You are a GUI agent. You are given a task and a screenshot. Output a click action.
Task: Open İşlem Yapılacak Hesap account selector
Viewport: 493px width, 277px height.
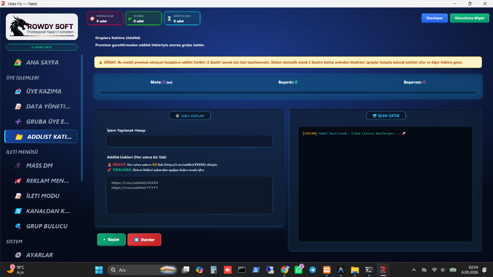point(189,141)
